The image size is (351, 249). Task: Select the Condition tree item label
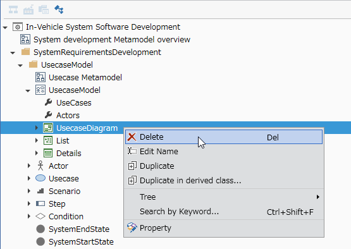pos(66,216)
